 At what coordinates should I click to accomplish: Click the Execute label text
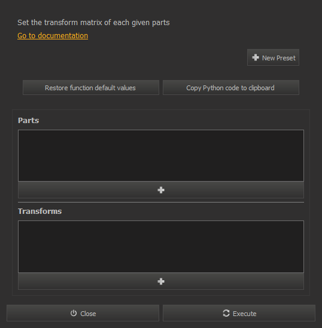click(x=244, y=314)
